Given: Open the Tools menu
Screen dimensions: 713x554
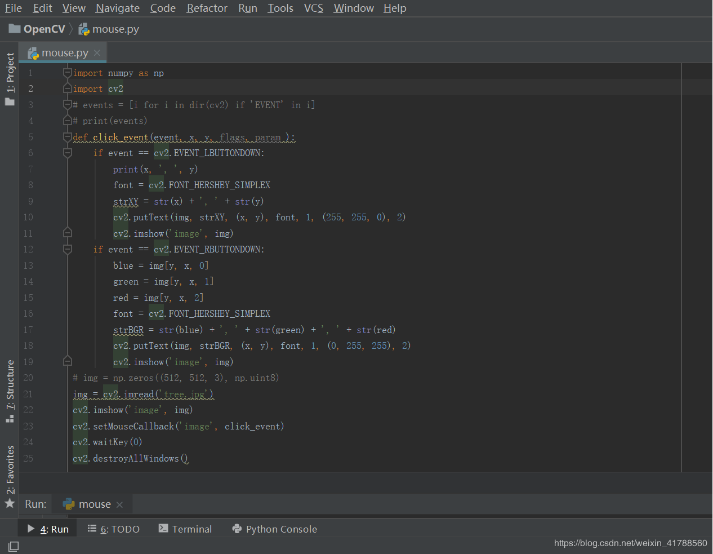Looking at the screenshot, I should [280, 8].
